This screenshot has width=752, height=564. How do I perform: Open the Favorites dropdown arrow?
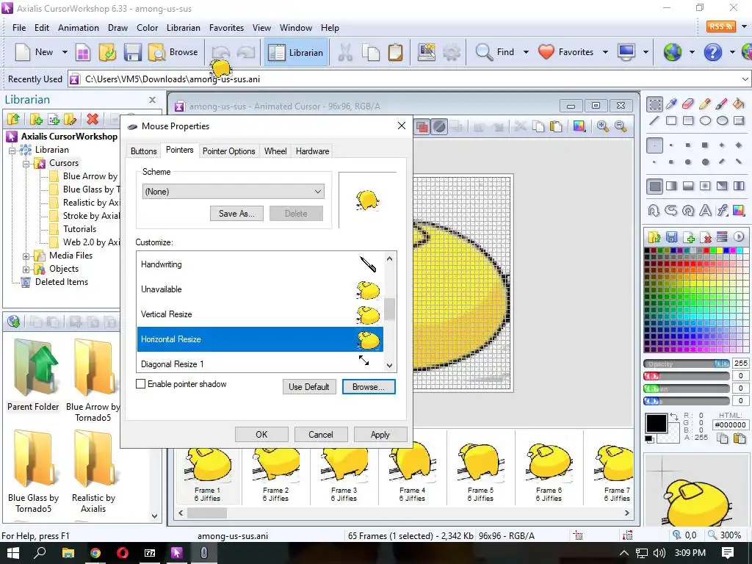click(605, 52)
